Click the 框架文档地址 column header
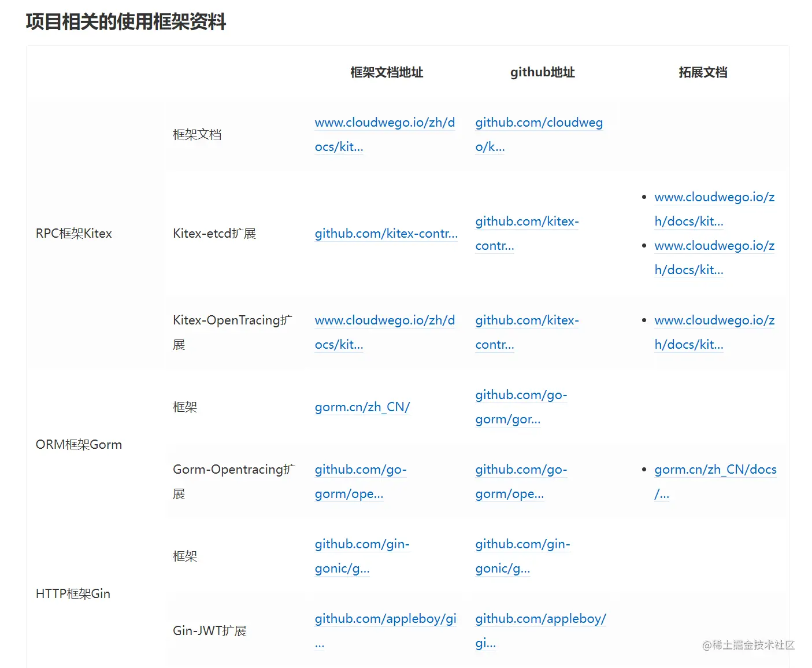The height and width of the screenshot is (668, 812). [387, 72]
